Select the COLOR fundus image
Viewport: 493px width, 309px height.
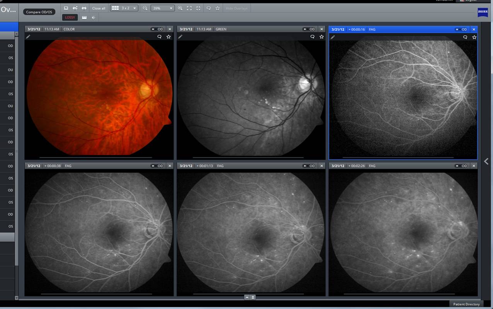click(x=99, y=96)
